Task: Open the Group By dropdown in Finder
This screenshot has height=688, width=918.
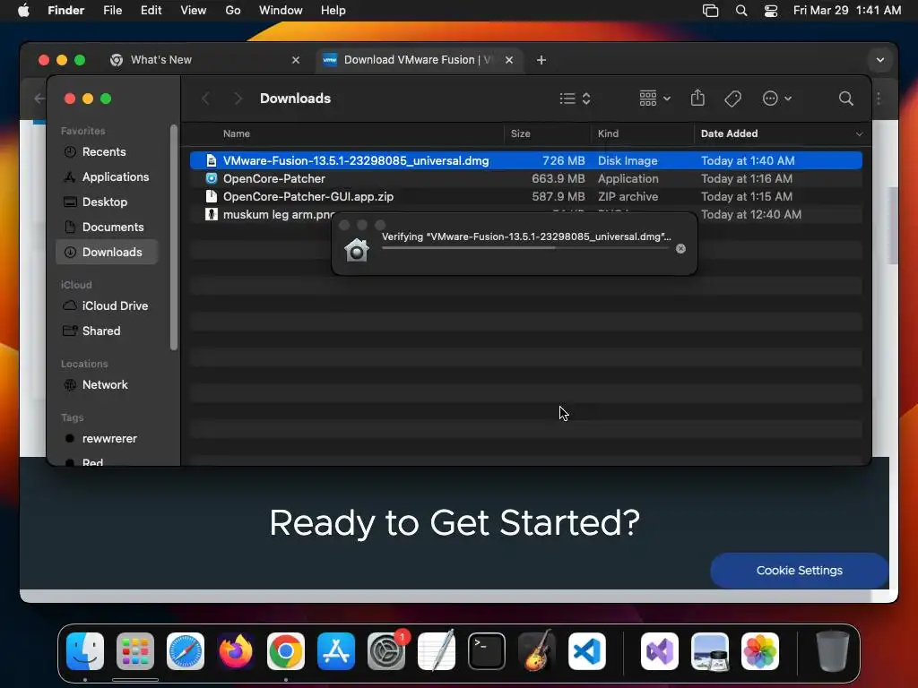Action: coord(654,99)
